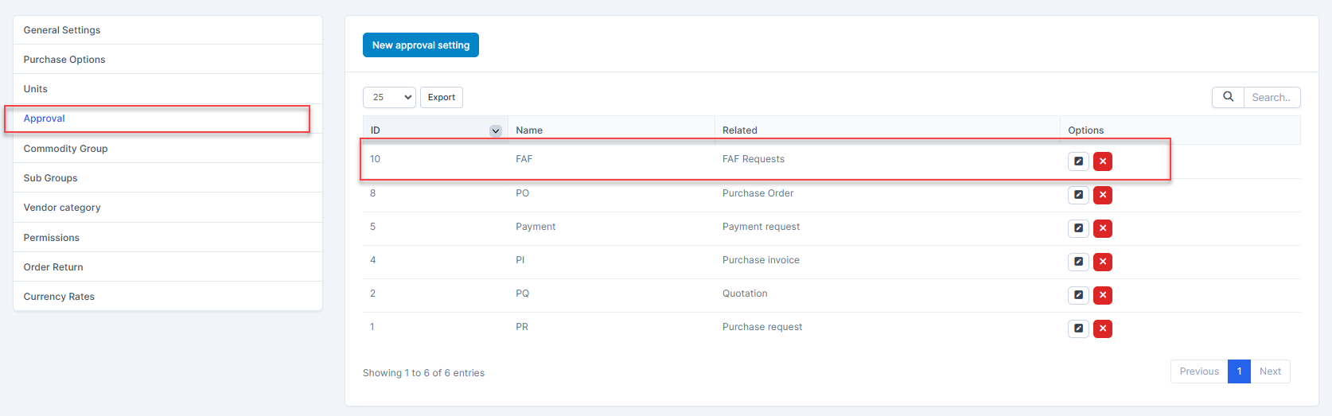
Task: Delete the Payment approval row
Action: pos(1102,228)
